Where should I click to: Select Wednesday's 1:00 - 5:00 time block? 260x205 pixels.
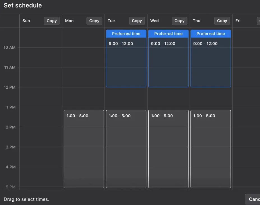(x=169, y=149)
